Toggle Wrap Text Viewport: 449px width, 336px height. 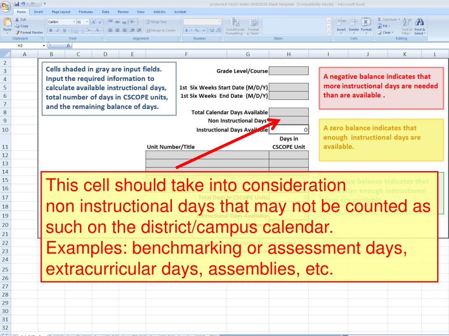[x=156, y=22]
